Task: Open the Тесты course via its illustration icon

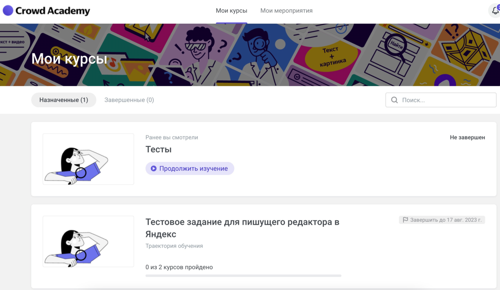Action: pyautogui.click(x=88, y=159)
